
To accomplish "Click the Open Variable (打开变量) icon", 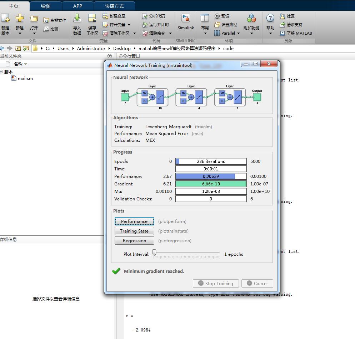I will (x=105, y=24).
